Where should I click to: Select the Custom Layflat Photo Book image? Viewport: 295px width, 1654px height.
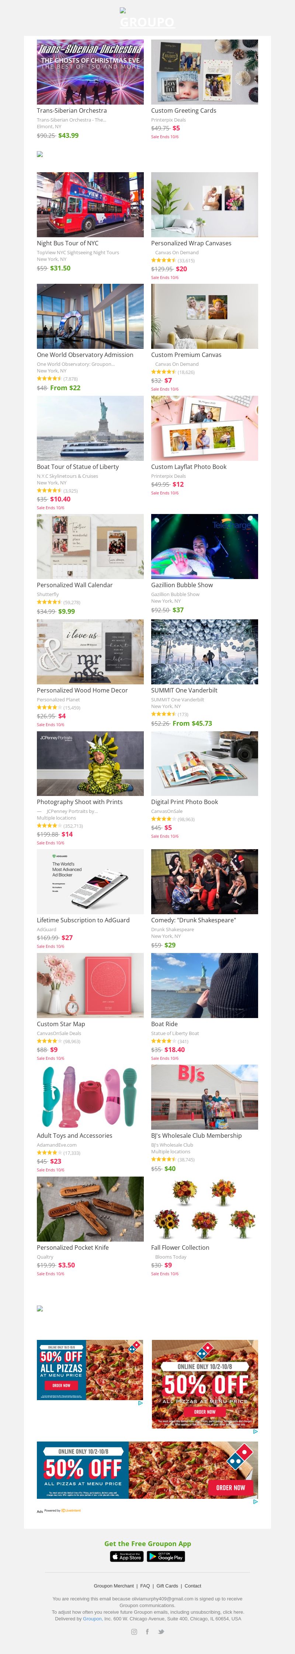pyautogui.click(x=205, y=428)
